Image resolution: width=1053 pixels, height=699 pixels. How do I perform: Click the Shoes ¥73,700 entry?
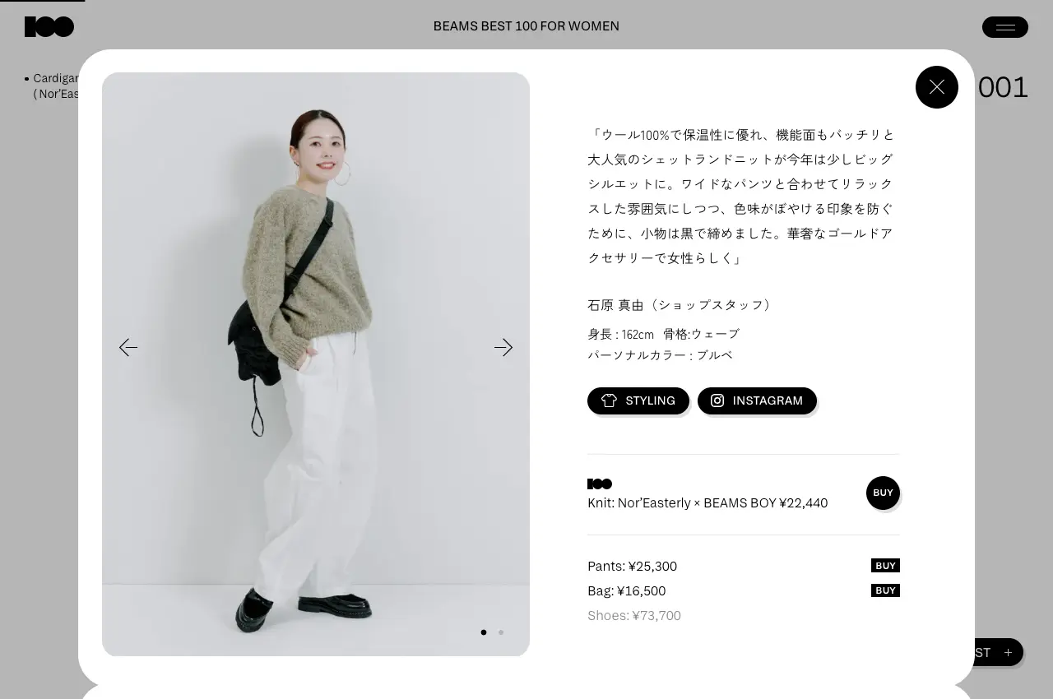pyautogui.click(x=634, y=616)
